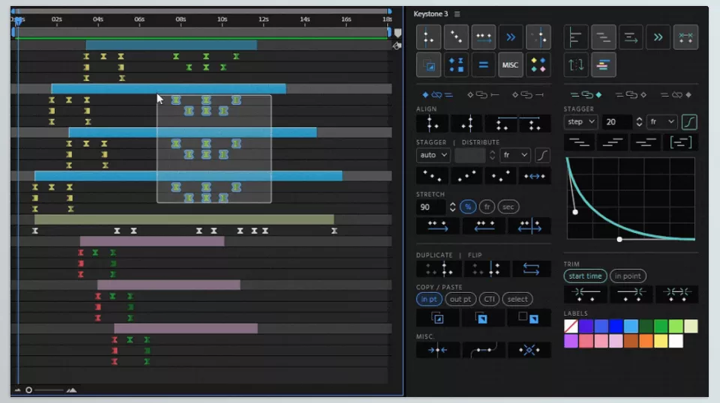
Task: Pick the yellow label color swatch
Action: pyautogui.click(x=660, y=341)
